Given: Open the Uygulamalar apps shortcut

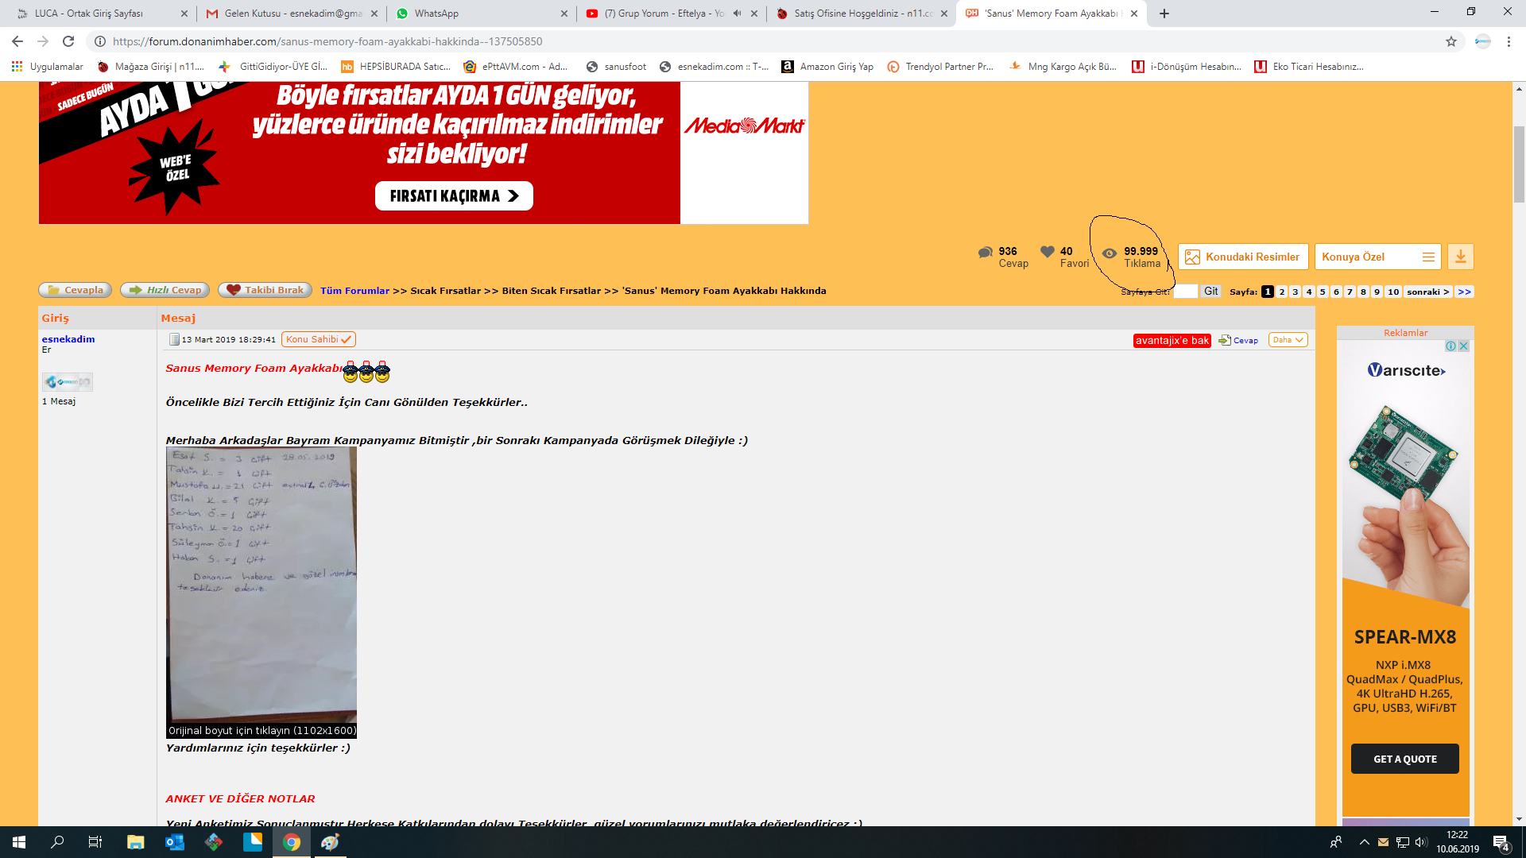Looking at the screenshot, I should coord(48,67).
